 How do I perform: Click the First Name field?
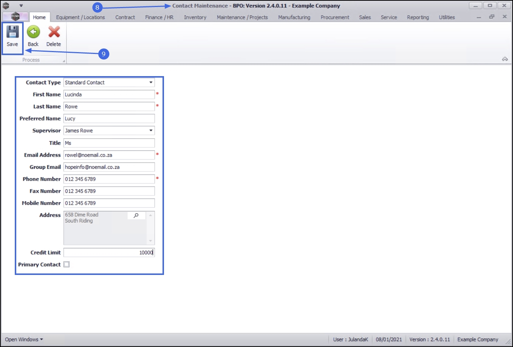coord(109,95)
